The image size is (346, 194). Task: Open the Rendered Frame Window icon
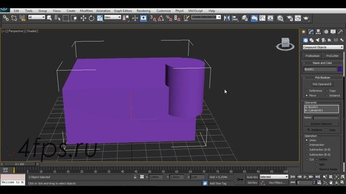[x=298, y=18]
